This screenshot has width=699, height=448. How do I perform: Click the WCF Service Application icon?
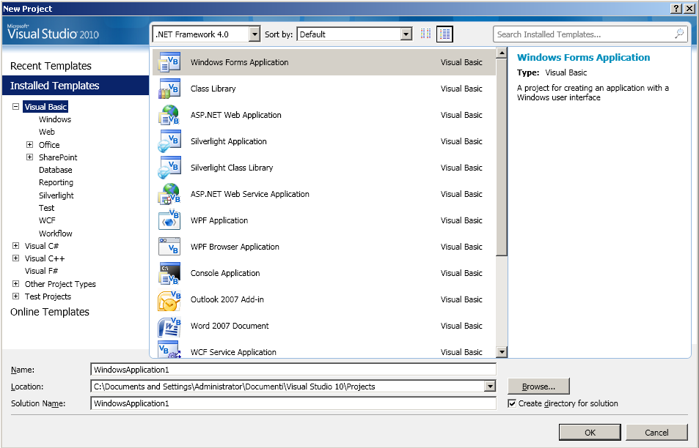169,350
